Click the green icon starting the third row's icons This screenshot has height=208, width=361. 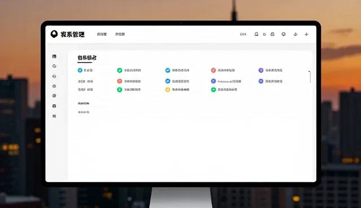[120, 90]
